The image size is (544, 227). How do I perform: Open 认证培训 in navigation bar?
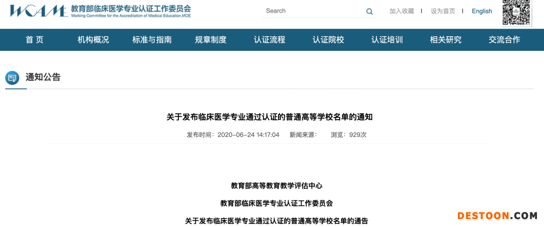pyautogui.click(x=387, y=40)
